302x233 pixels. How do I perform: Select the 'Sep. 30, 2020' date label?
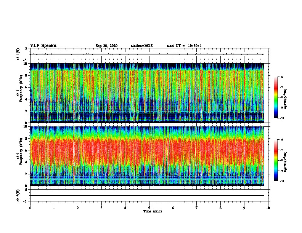(x=106, y=46)
